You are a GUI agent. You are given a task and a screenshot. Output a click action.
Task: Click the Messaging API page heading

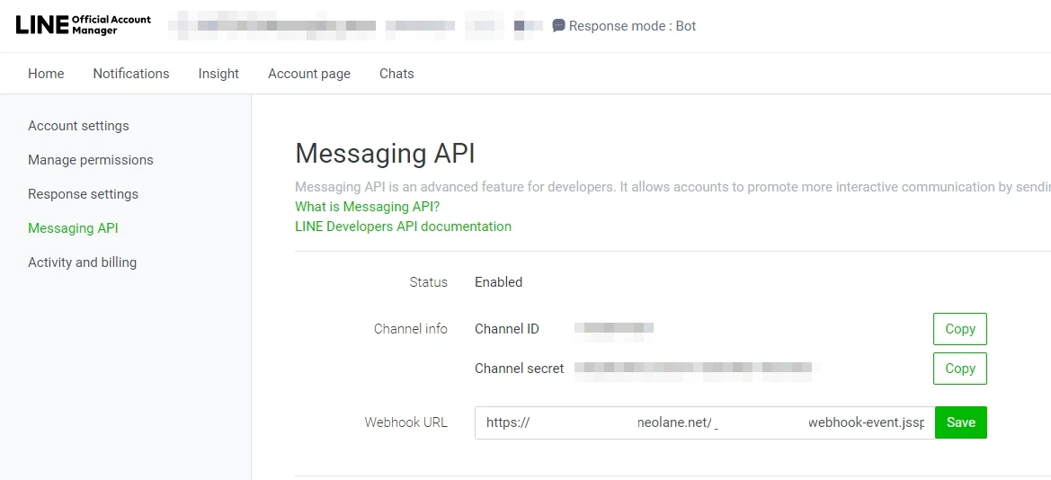385,154
